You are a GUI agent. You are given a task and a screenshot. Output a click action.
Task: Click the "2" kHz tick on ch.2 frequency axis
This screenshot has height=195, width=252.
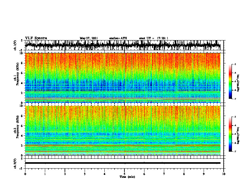click(22, 146)
